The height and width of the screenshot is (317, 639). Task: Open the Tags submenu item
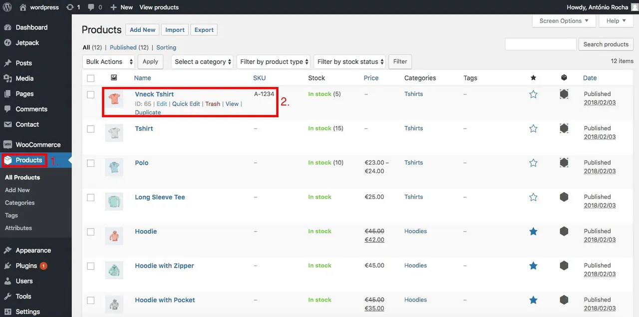tap(11, 215)
